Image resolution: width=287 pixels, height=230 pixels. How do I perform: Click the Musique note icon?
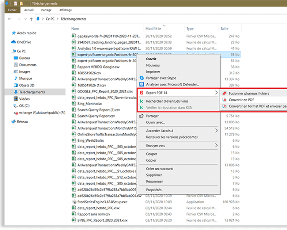point(16,78)
